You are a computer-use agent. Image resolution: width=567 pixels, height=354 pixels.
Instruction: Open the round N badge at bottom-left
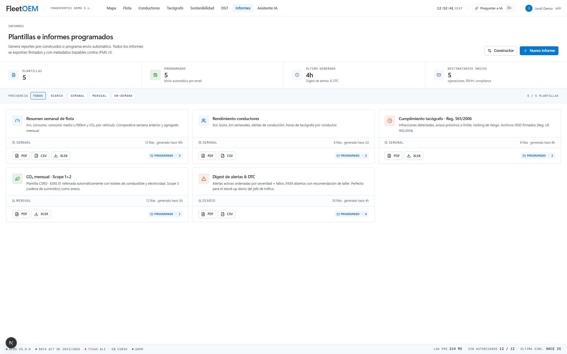coord(11,343)
